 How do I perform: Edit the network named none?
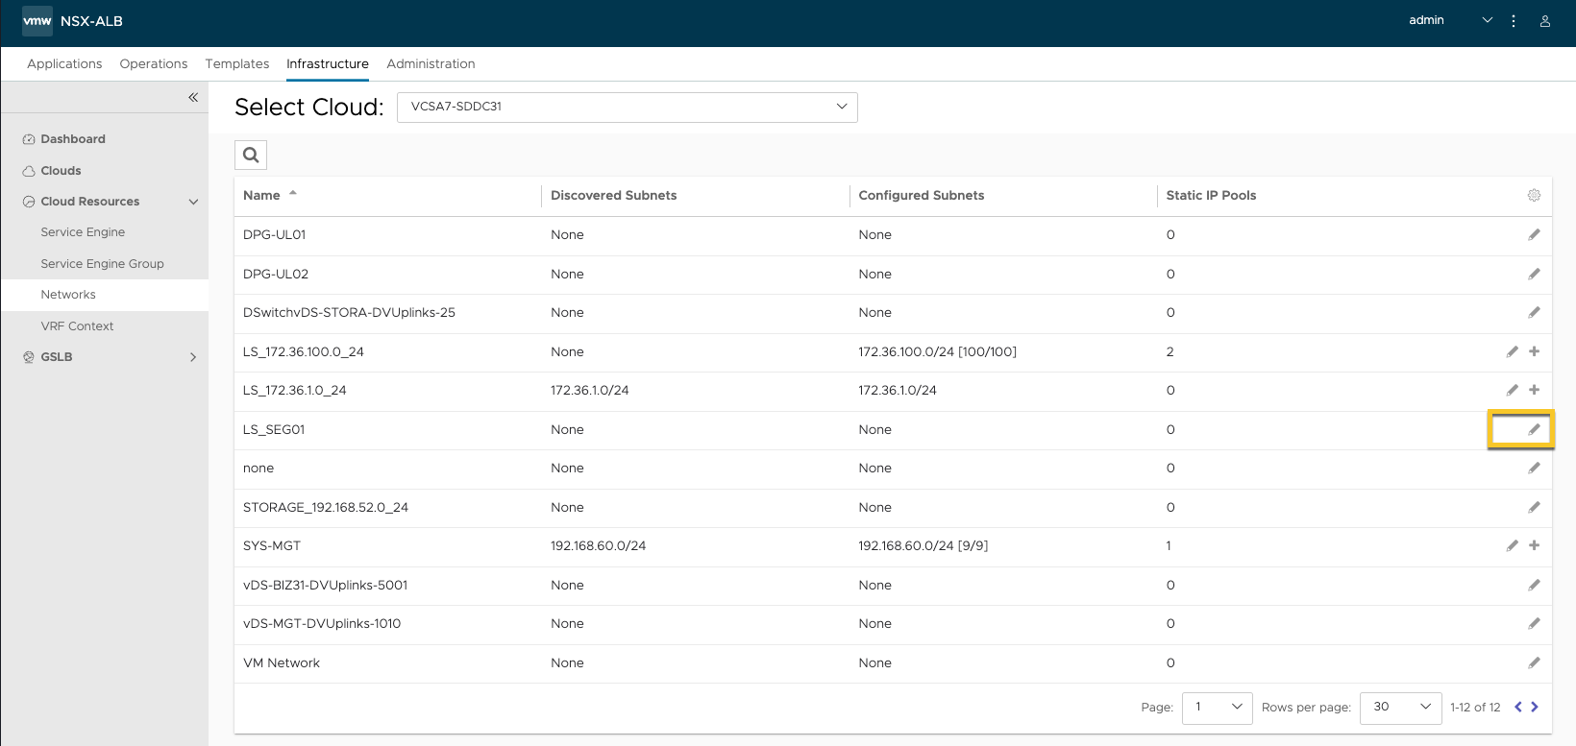tap(1534, 468)
